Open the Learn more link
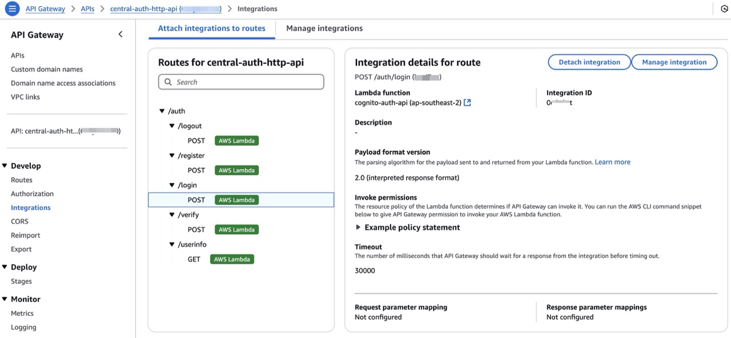This screenshot has height=338, width=731. point(612,162)
